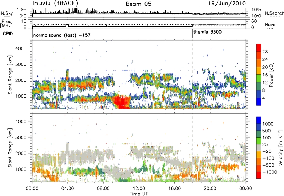Image resolution: width=284 pixels, height=196 pixels.
Task: Click the '16:00' time axis label
Action: (174, 189)
